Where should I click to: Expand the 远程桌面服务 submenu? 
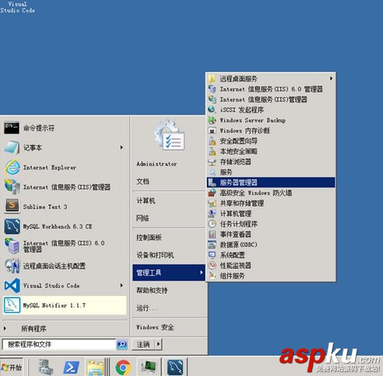tap(270, 78)
